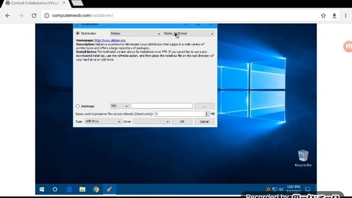Click the diskimage file path field

tap(162, 106)
